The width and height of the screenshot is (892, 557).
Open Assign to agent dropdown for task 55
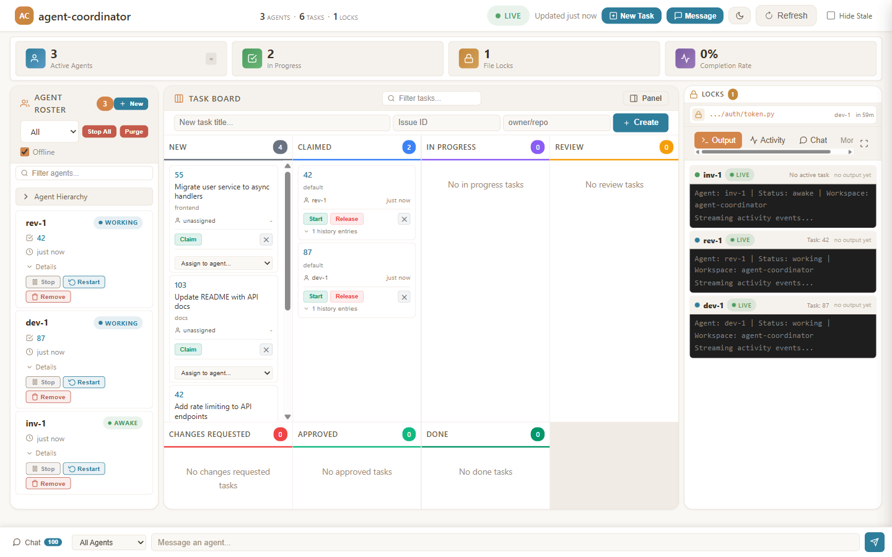click(224, 263)
